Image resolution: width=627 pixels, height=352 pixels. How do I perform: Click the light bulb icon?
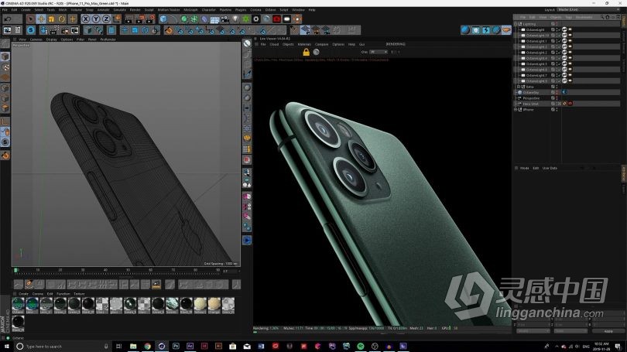pyautogui.click(x=235, y=19)
